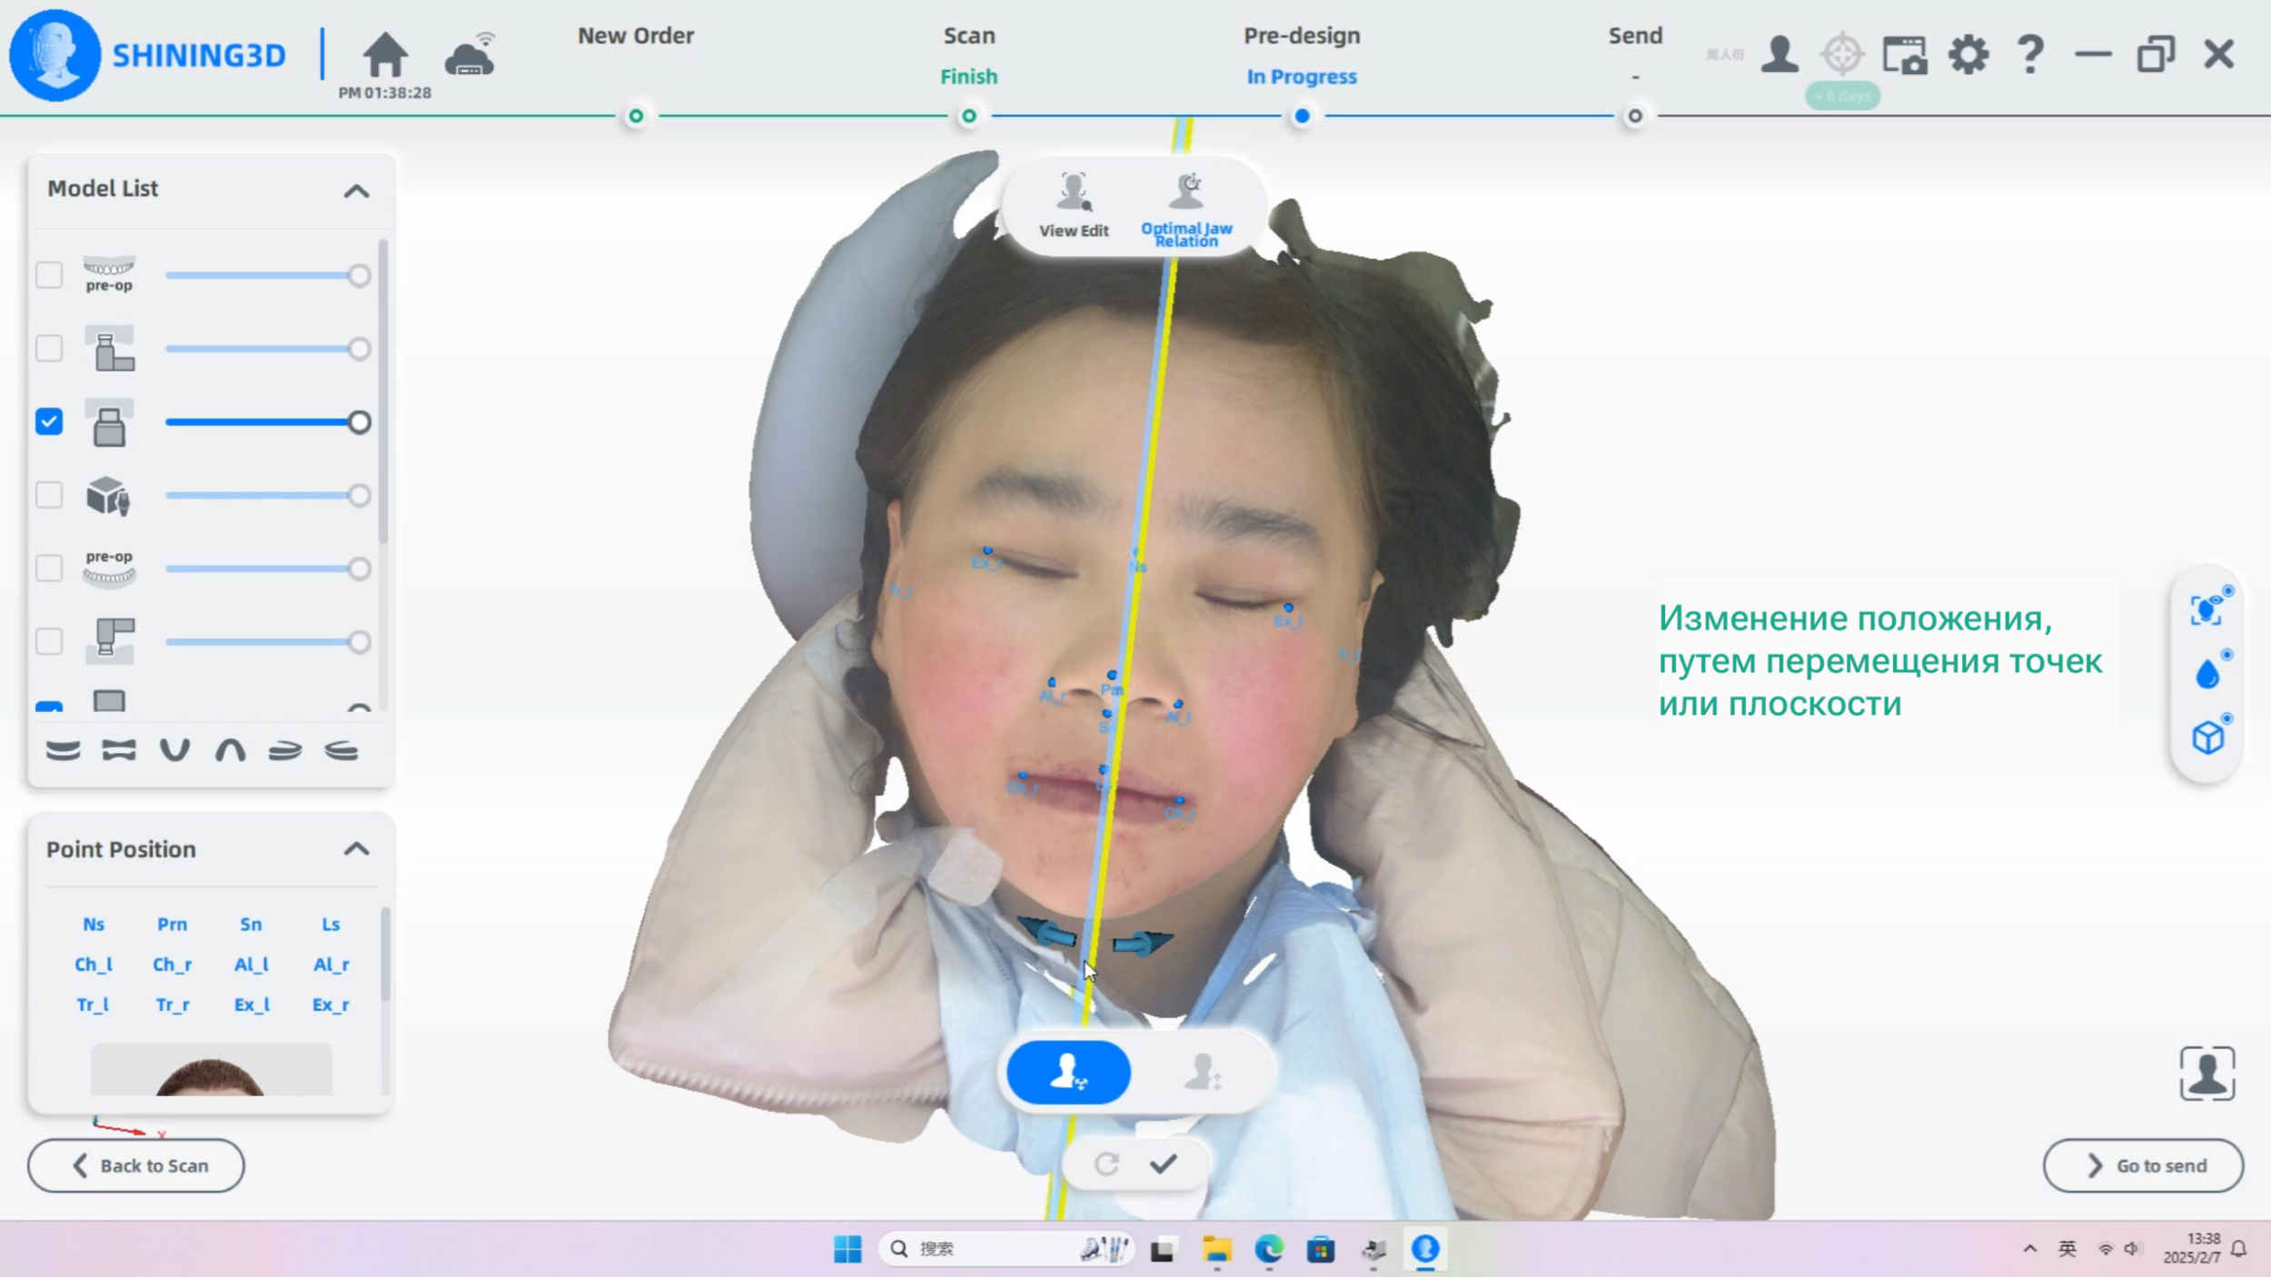Select the View Edit tool
This screenshot has width=2271, height=1277.
tap(1074, 206)
